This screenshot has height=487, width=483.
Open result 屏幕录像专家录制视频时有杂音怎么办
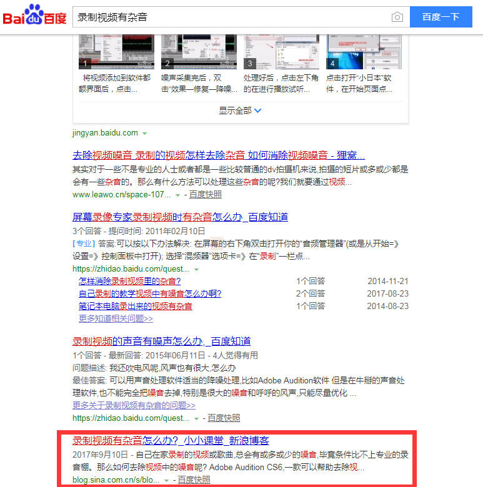180,217
